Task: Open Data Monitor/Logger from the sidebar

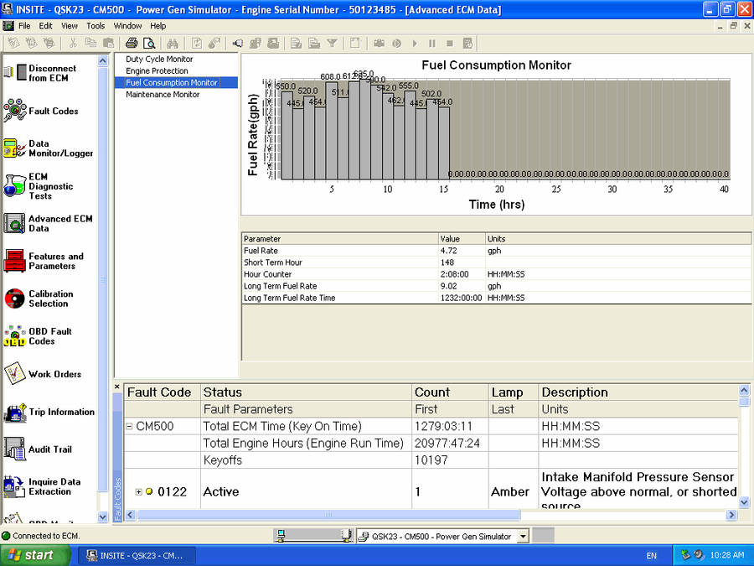Action: pyautogui.click(x=15, y=148)
